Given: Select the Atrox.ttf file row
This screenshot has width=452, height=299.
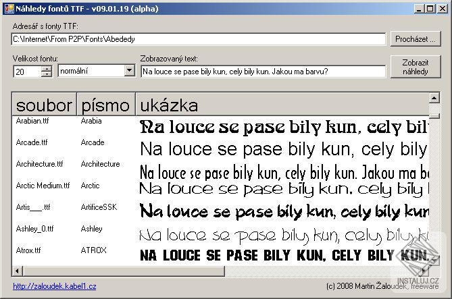Looking at the screenshot, I should pyautogui.click(x=28, y=250).
